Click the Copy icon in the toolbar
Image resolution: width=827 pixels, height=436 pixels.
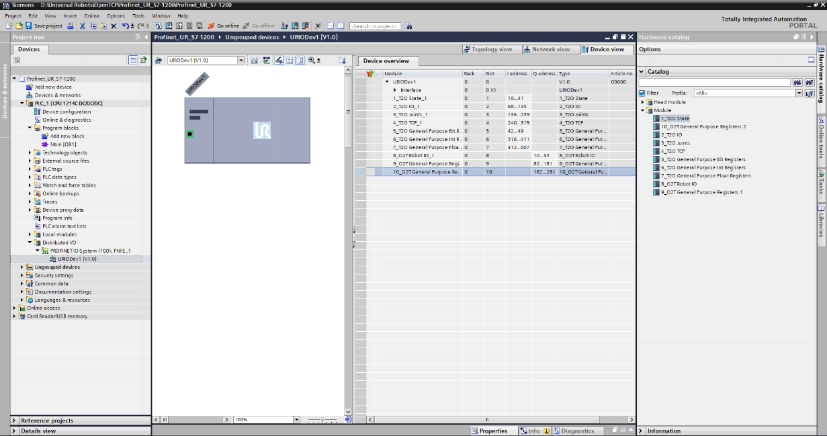pyautogui.click(x=93, y=26)
